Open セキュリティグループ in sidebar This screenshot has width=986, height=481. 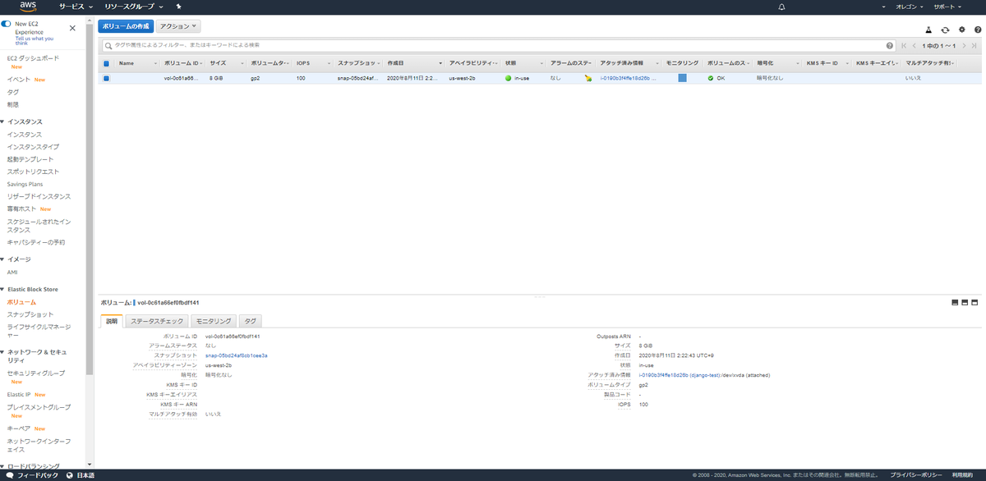click(x=36, y=373)
